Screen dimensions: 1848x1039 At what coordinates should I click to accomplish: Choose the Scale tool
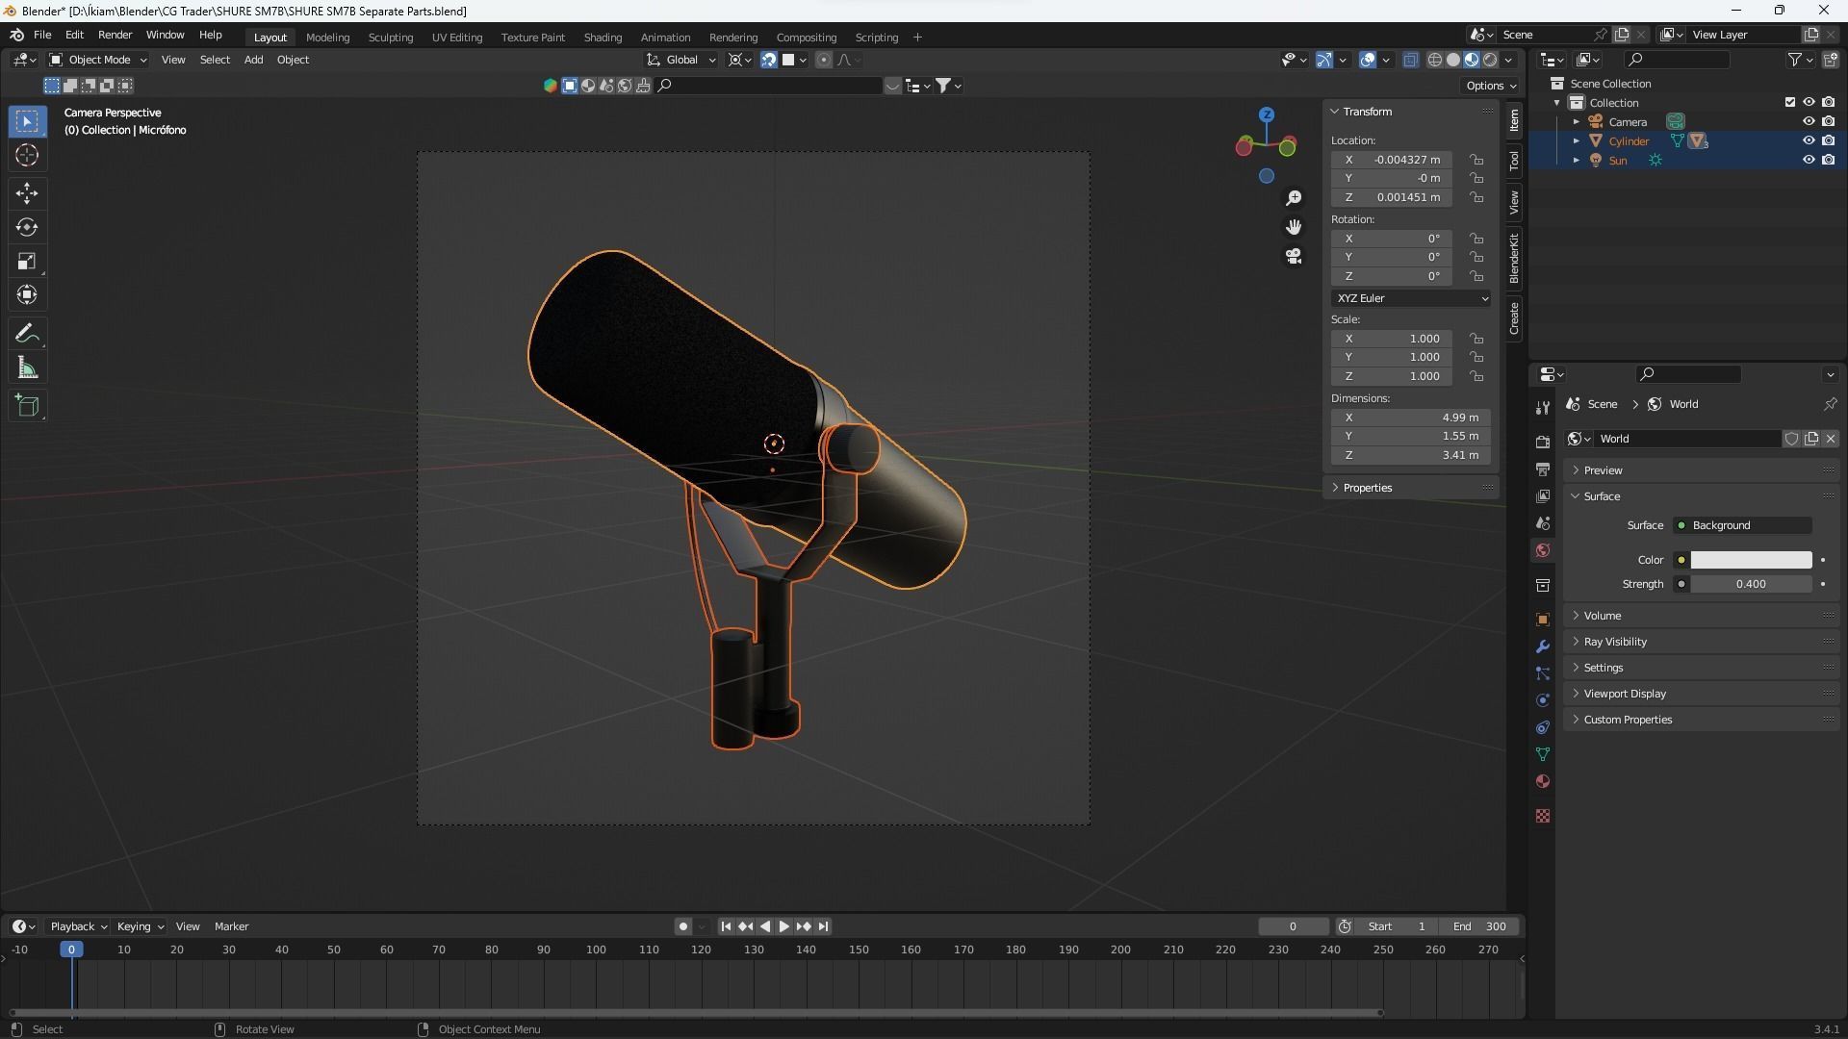(x=27, y=261)
